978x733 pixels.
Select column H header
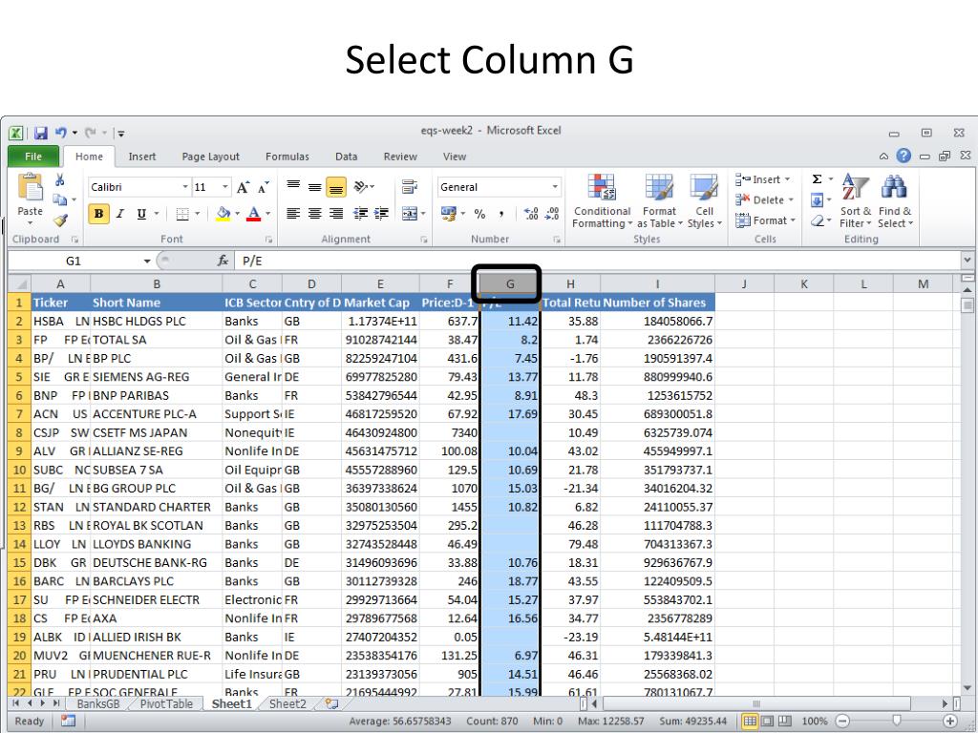click(x=570, y=284)
